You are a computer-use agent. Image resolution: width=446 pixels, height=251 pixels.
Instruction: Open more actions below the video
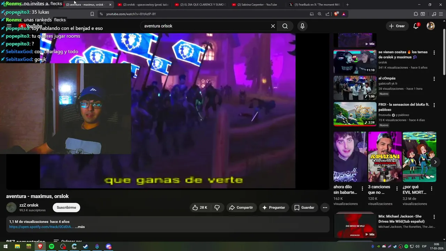[325, 207]
